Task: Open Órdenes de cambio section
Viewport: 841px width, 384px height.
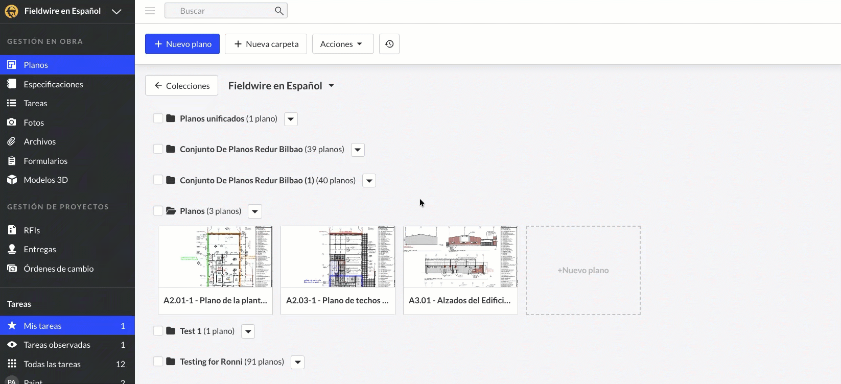Action: (58, 269)
